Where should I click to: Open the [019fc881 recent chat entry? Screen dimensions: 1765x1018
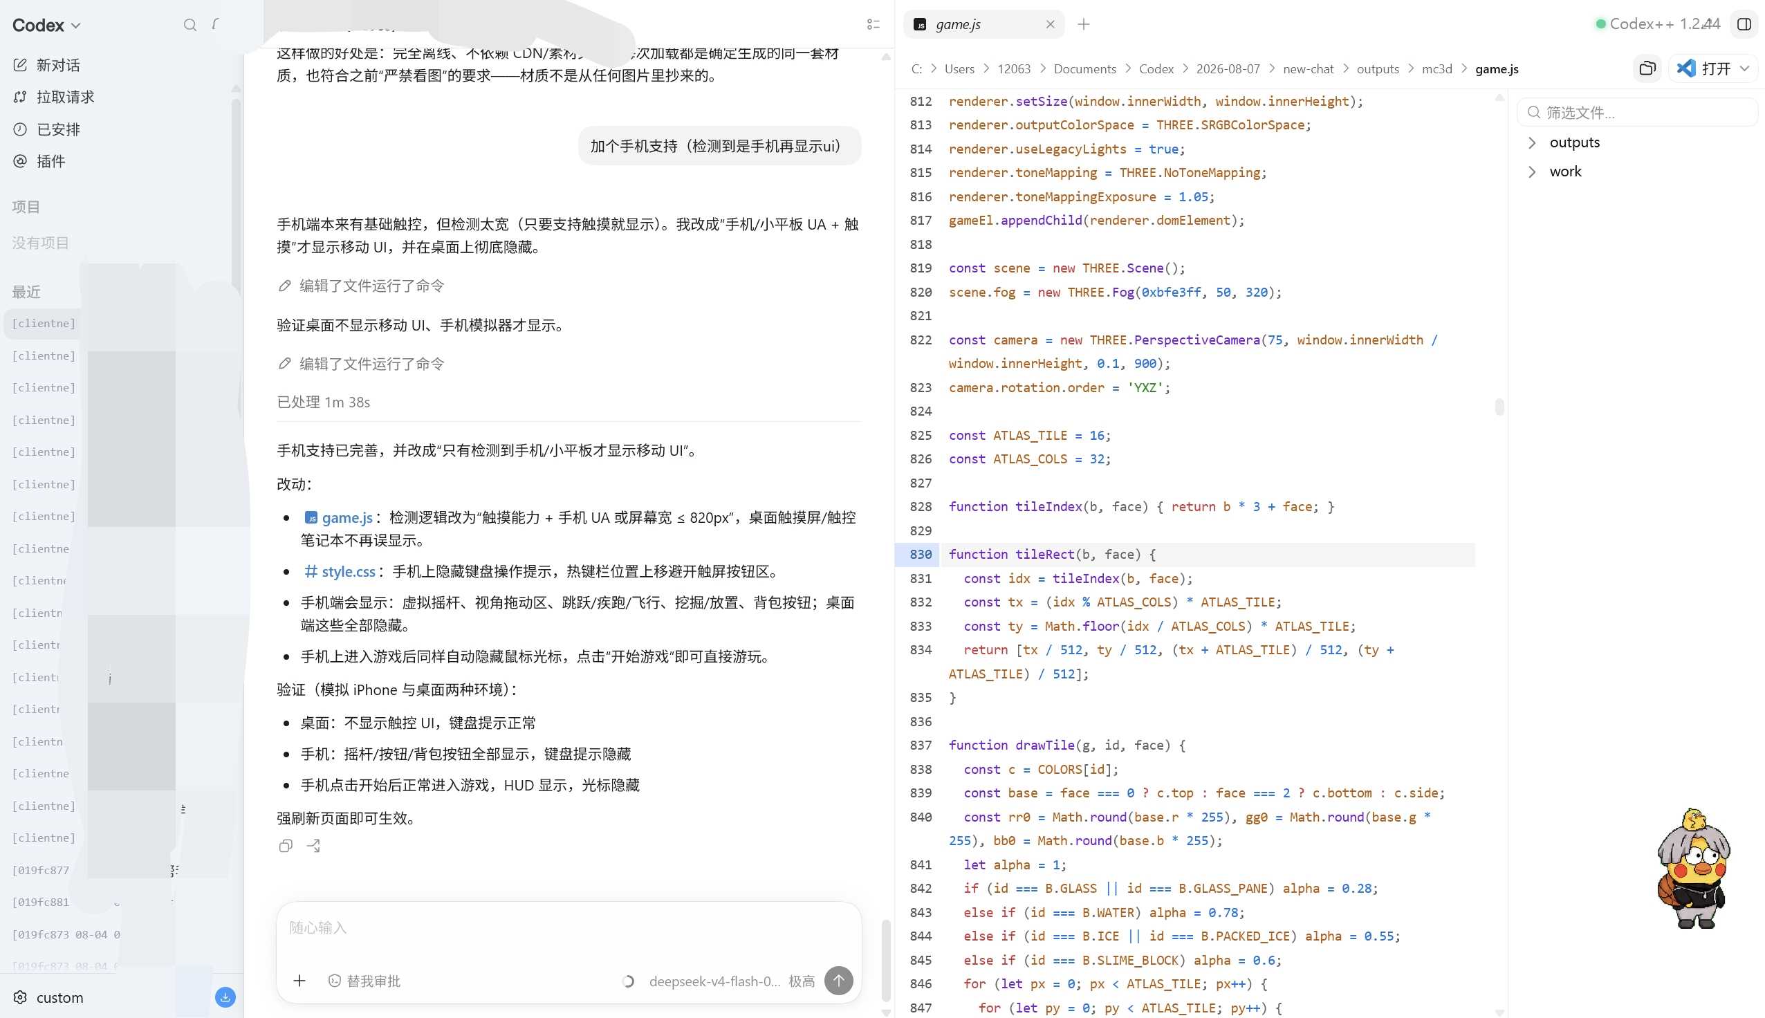(x=41, y=902)
